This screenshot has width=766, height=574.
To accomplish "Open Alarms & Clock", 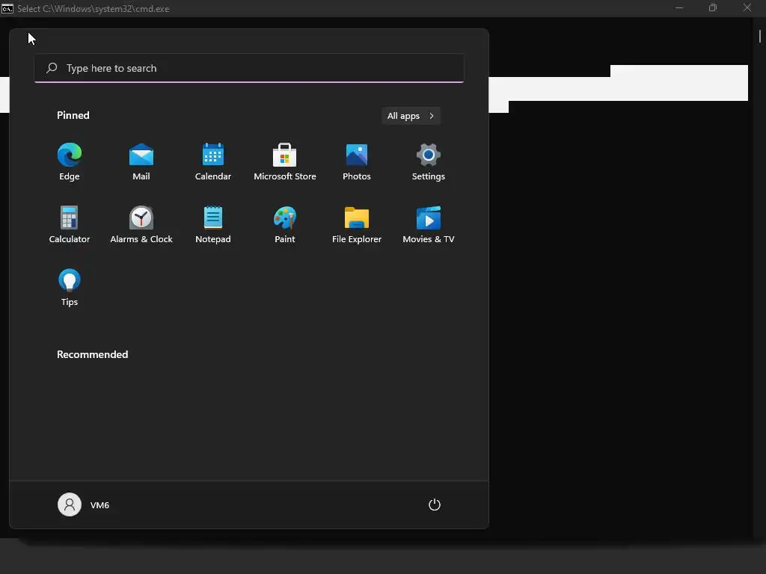I will (x=141, y=225).
